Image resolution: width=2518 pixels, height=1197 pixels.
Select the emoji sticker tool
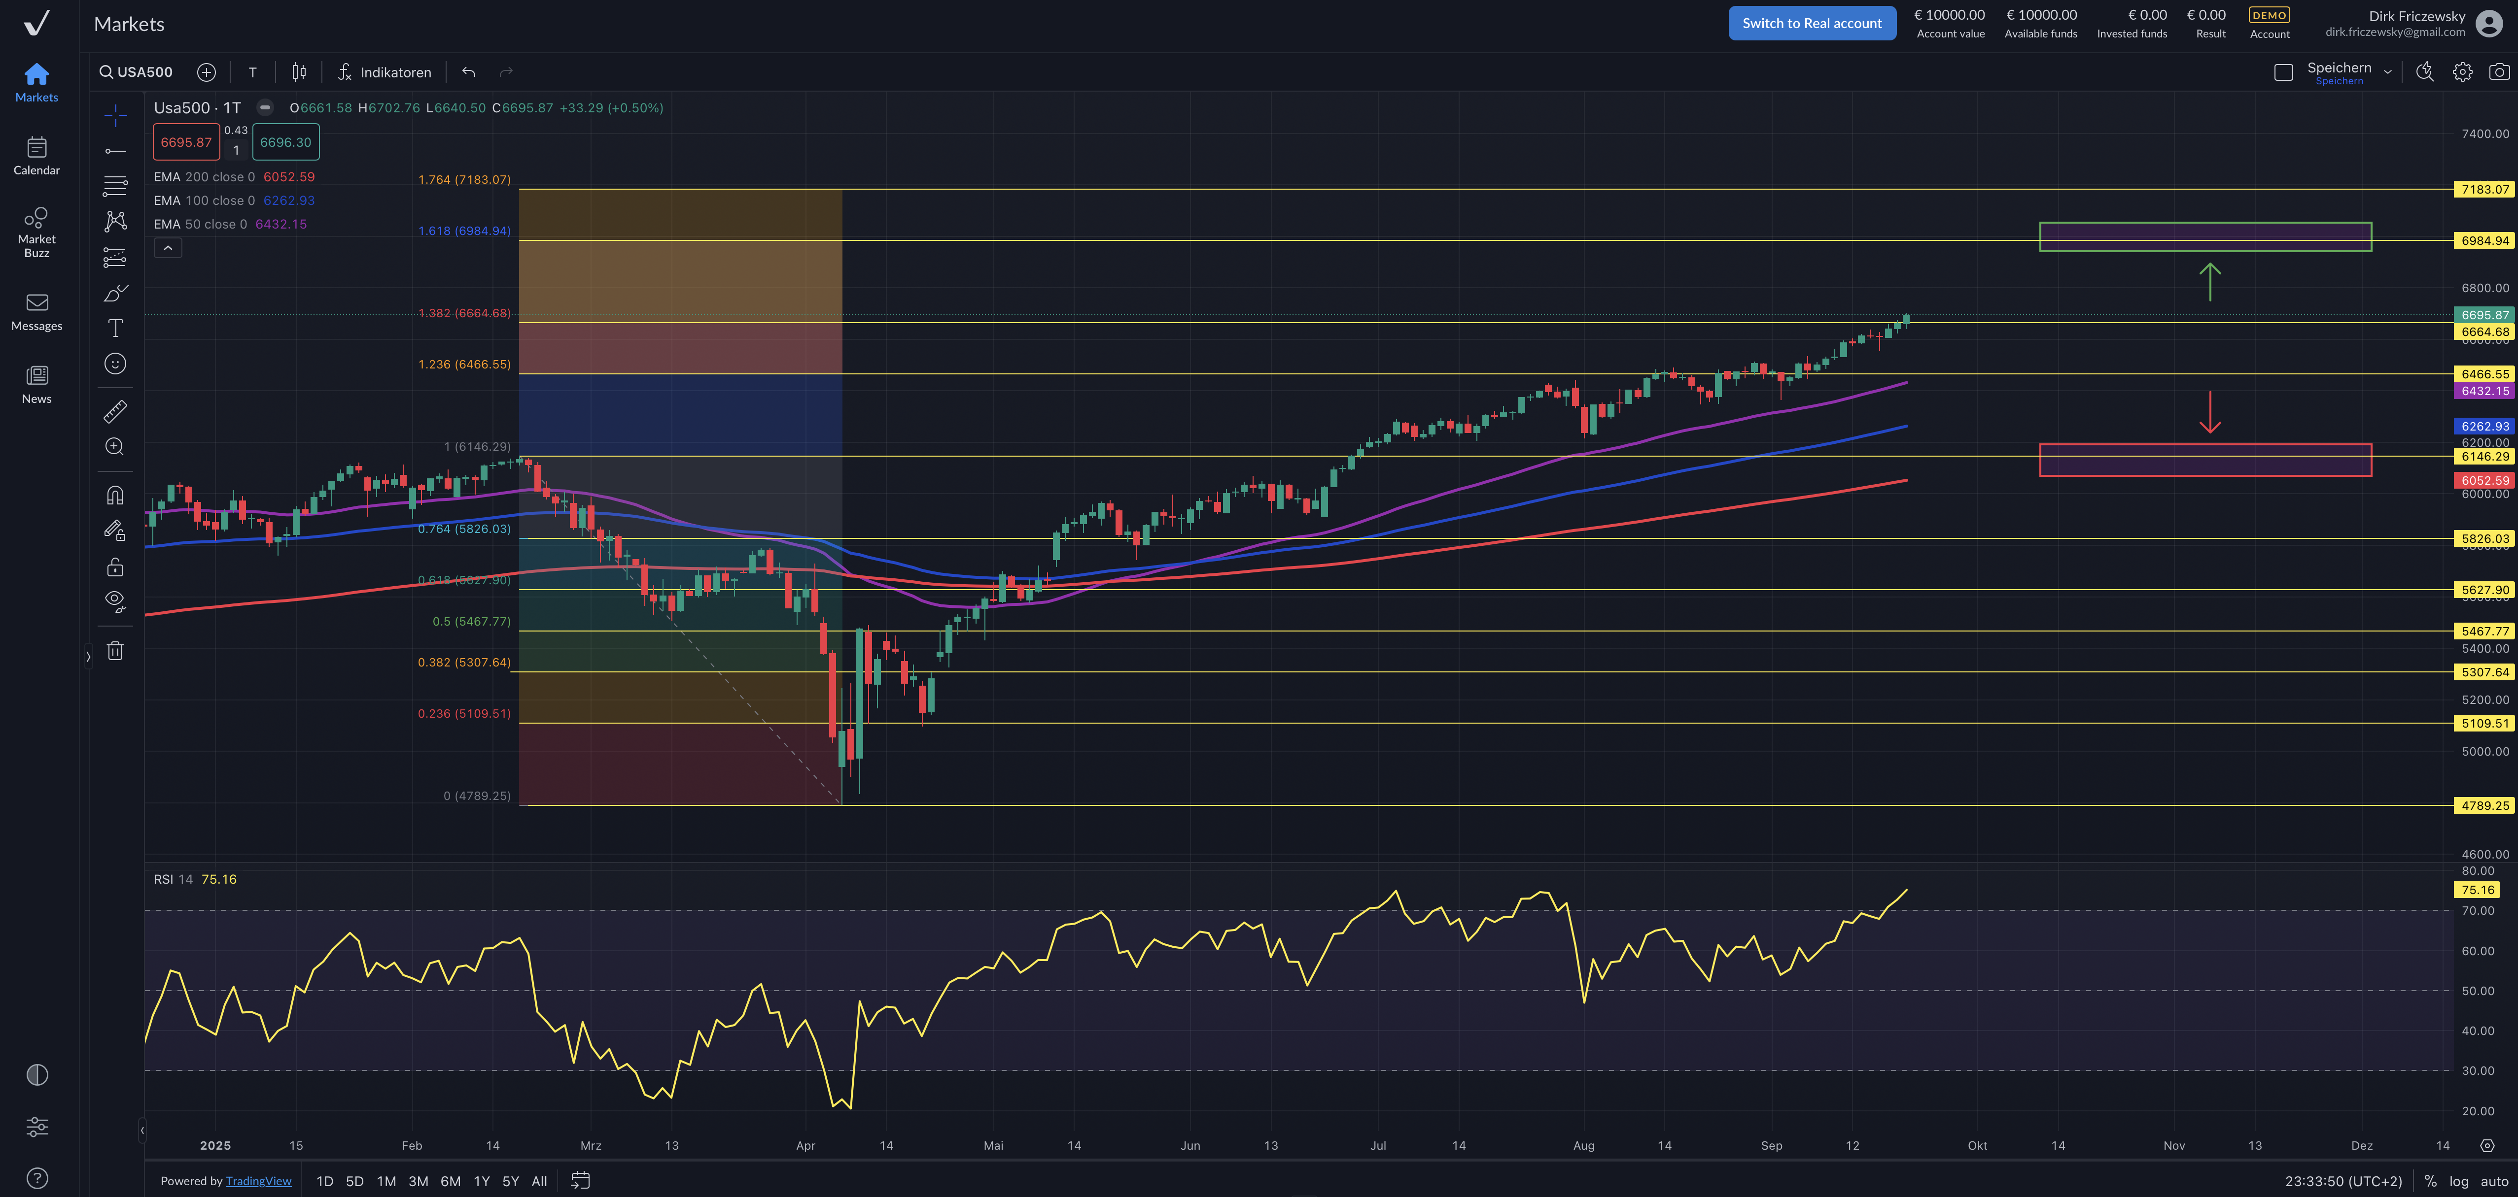[115, 364]
